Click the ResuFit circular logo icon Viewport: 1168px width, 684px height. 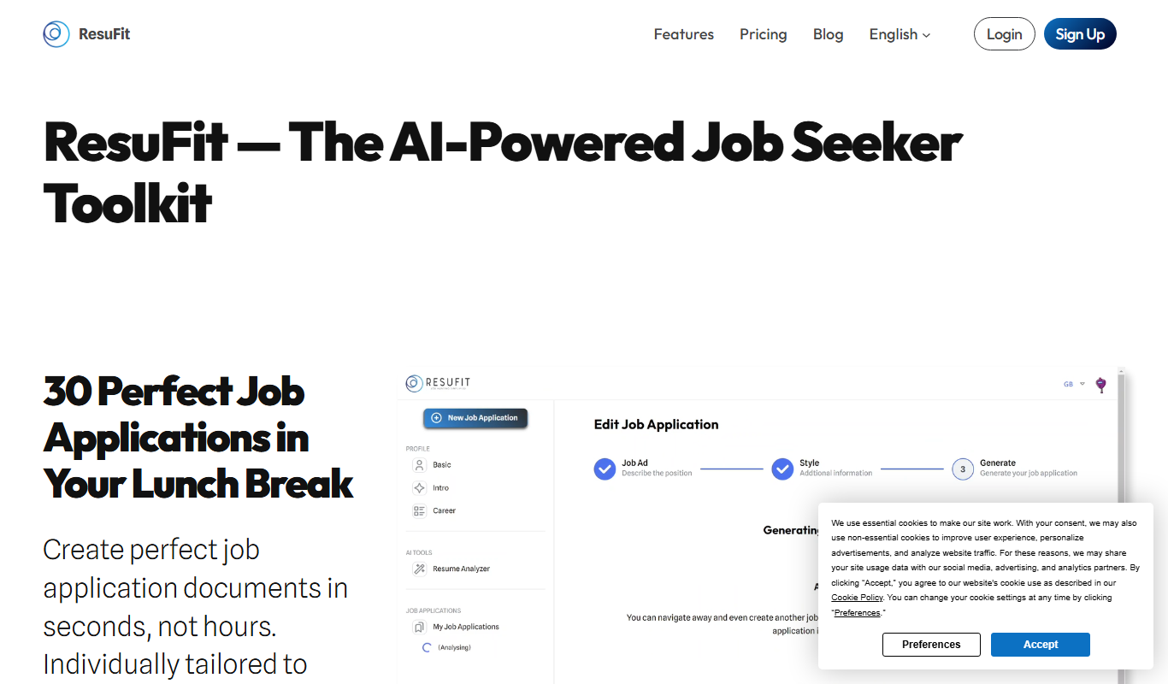(56, 34)
